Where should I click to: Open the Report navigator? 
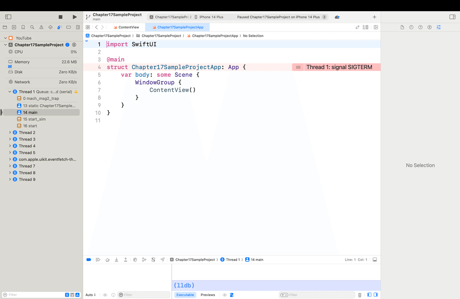click(x=78, y=27)
